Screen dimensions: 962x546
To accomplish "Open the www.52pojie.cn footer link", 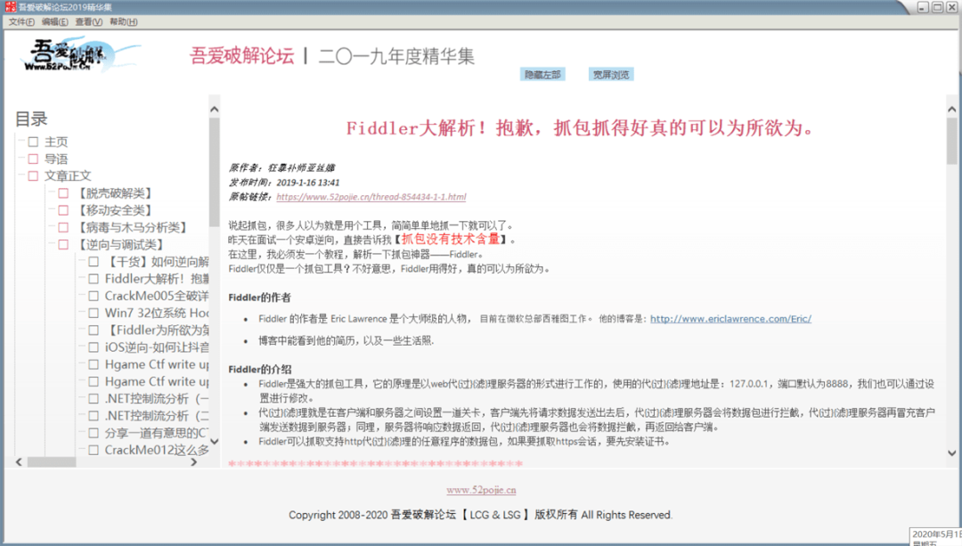I will click(481, 490).
